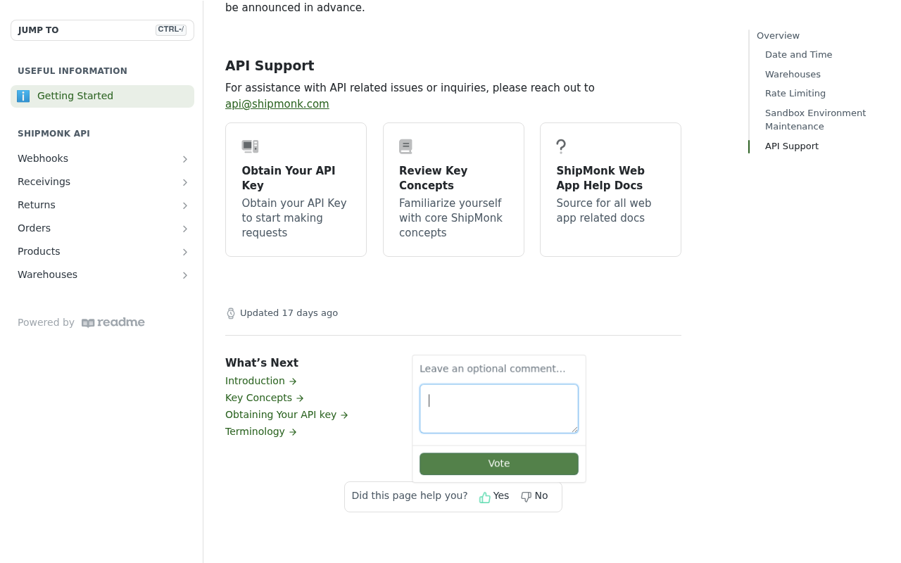Focus the optional comment text area

tap(499, 409)
